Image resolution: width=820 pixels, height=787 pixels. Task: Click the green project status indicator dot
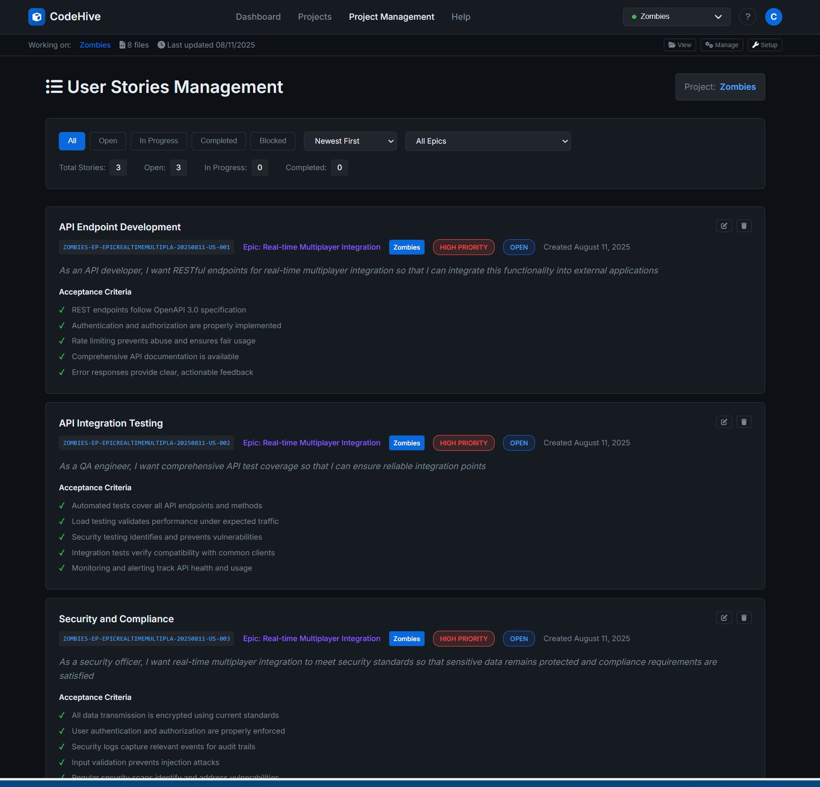coord(634,17)
